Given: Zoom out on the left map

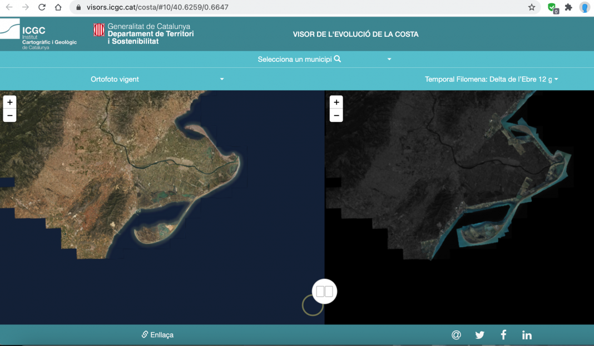Looking at the screenshot, I should pyautogui.click(x=10, y=115).
